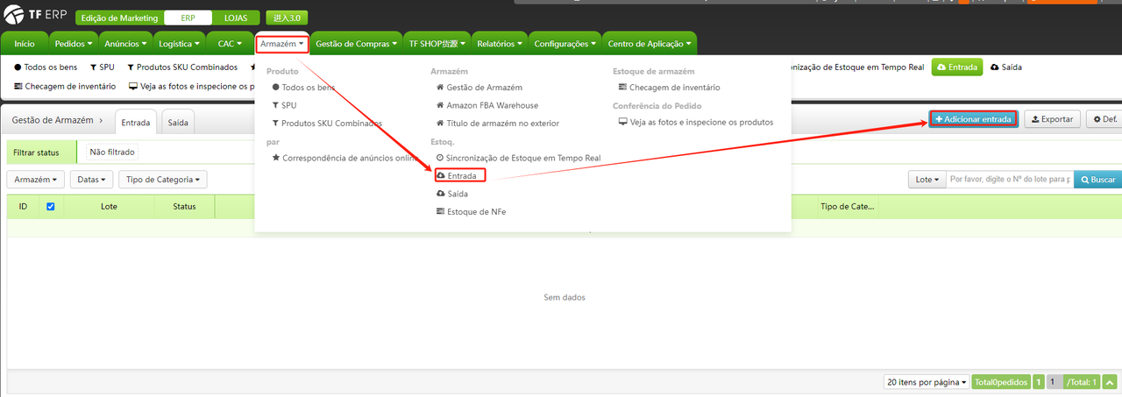This screenshot has height=397, width=1122.
Task: Open Veja as fotos e inspecione os produtos in menu
Action: coord(696,122)
